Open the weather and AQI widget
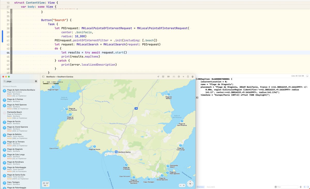 pos(45,184)
